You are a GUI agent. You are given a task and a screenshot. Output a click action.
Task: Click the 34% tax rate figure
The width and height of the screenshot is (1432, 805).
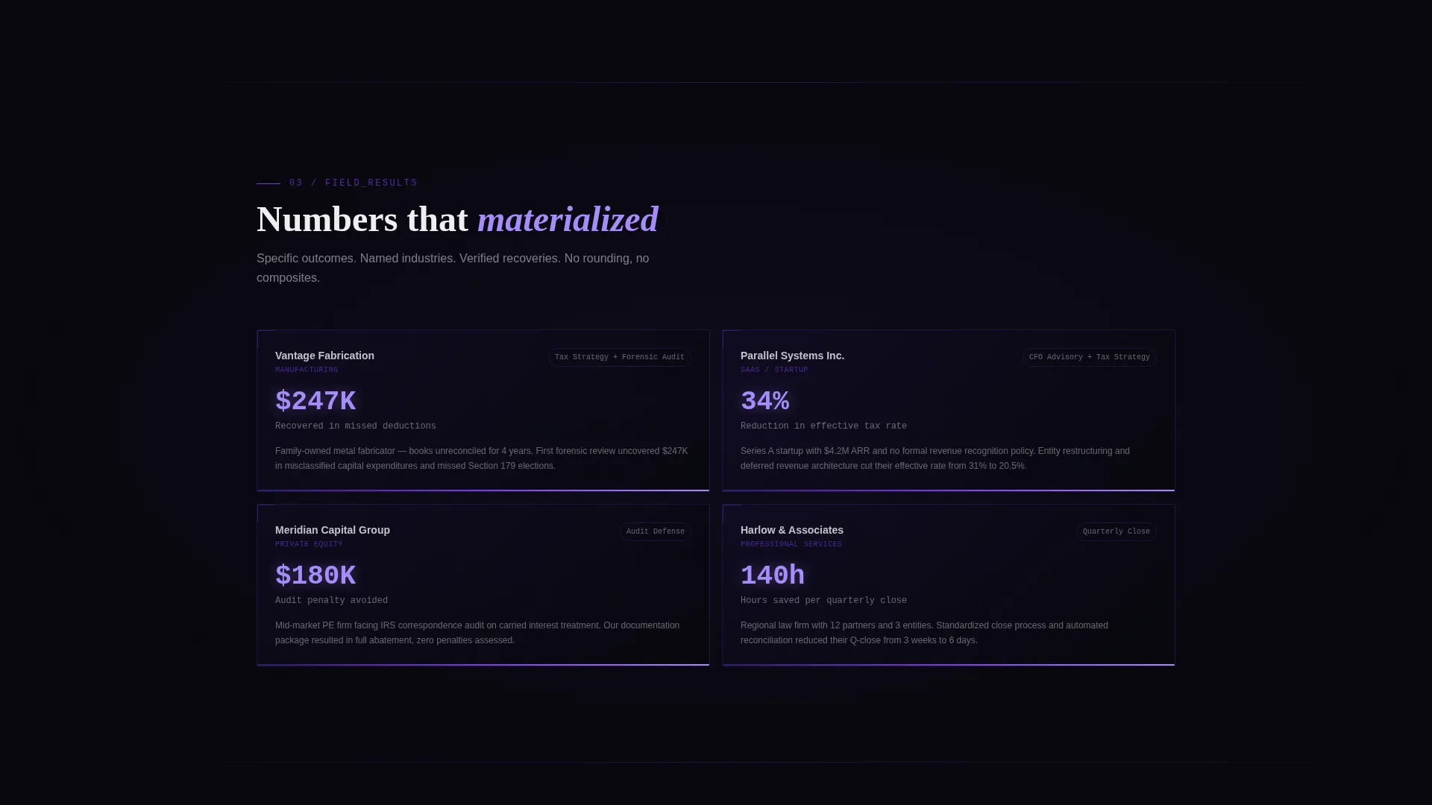point(765,402)
